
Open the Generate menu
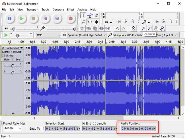58,10
